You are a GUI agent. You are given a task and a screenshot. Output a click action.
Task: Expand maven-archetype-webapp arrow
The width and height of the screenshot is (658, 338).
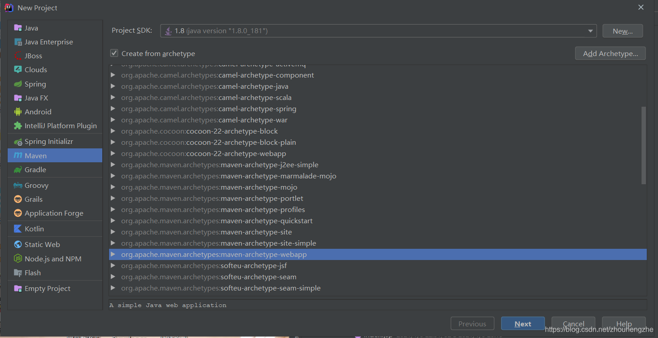tap(113, 254)
